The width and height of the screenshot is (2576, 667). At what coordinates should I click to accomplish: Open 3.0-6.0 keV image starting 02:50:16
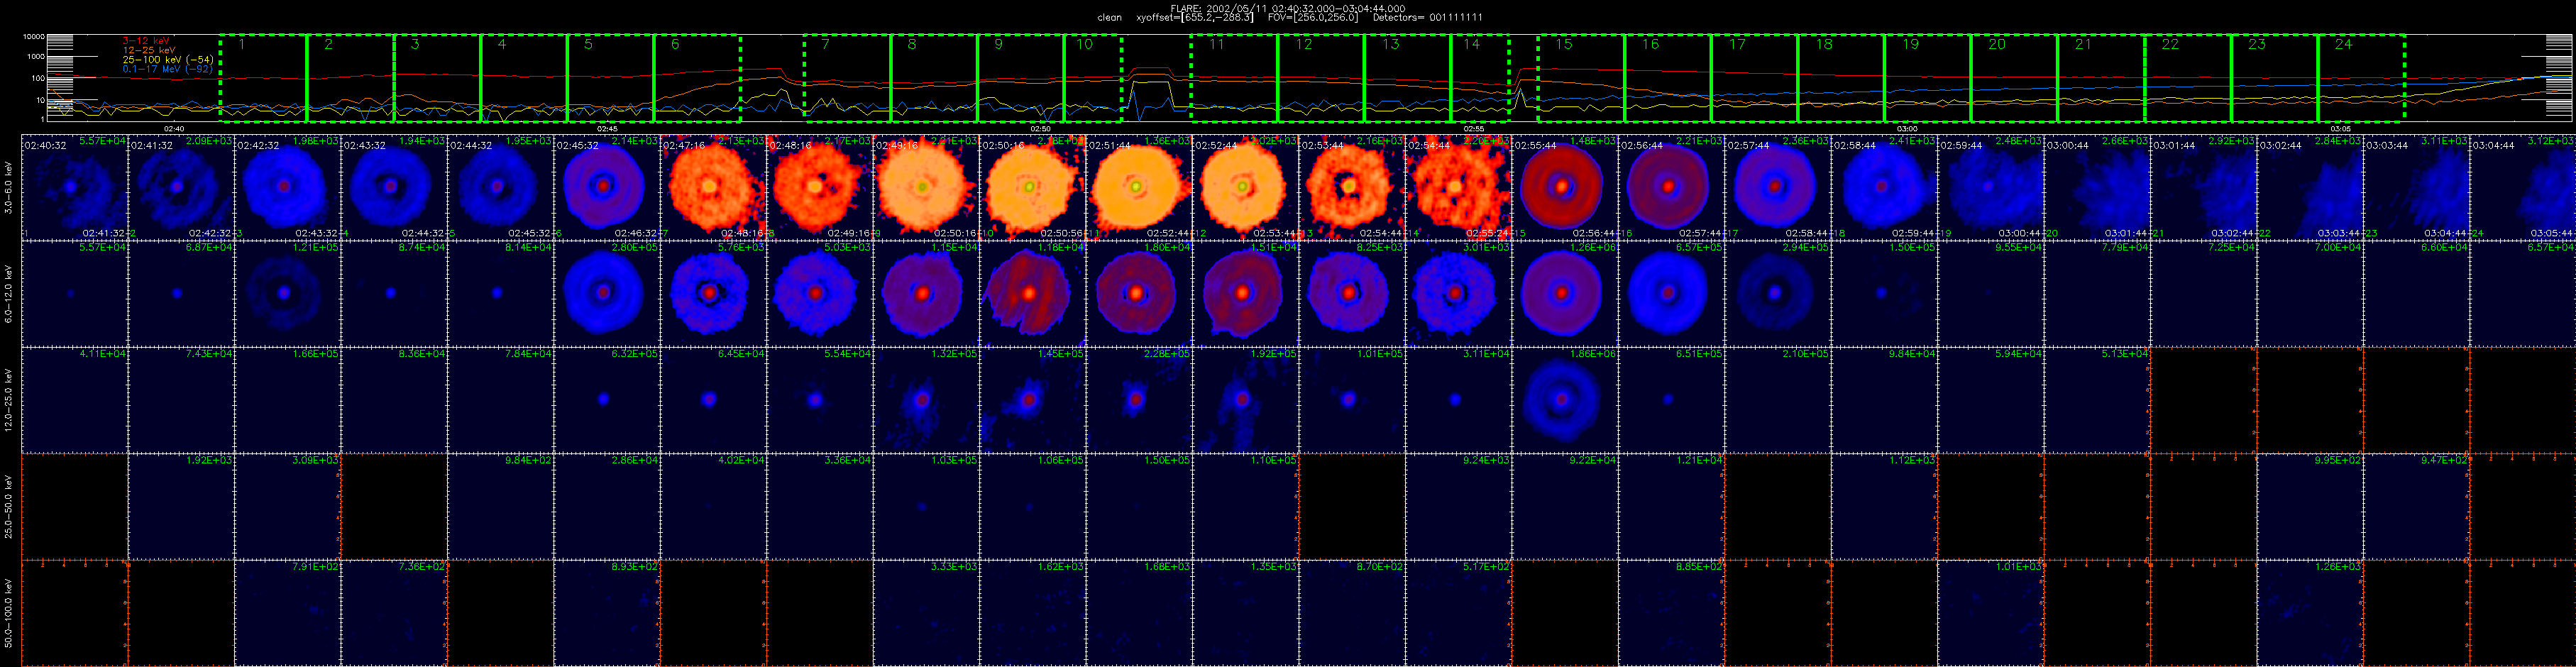click(1033, 187)
